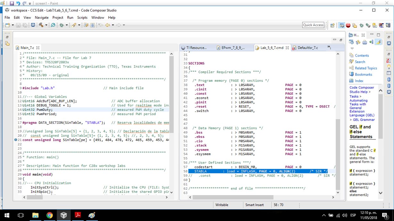The width and height of the screenshot is (394, 221).
Task: Click the print icon in Help panel
Action: [x=365, y=42]
